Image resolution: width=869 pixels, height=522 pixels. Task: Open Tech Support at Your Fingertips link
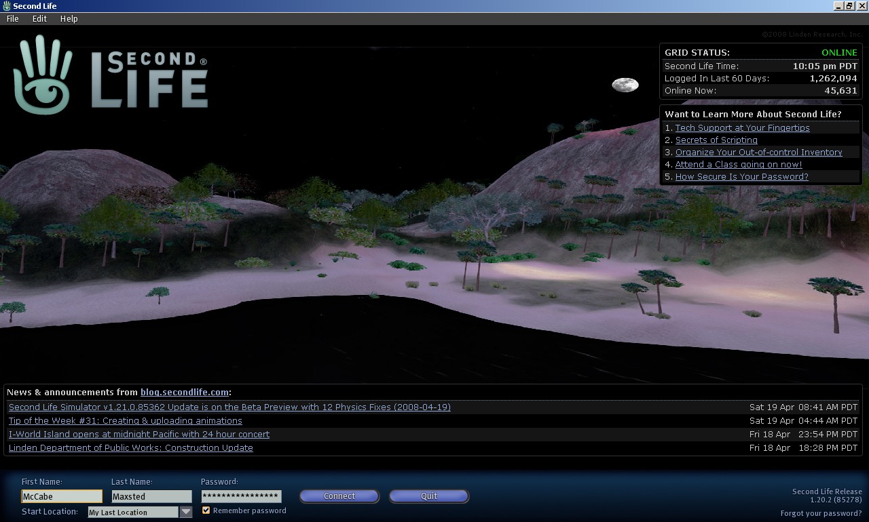pyautogui.click(x=742, y=127)
